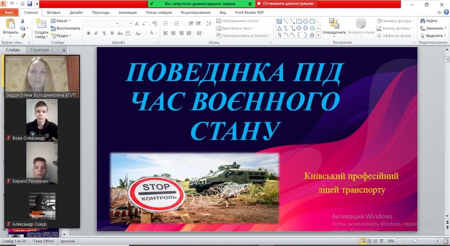The width and height of the screenshot is (450, 246).
Task: Switch to the Transitions (Переходы) tab
Action: (x=101, y=12)
